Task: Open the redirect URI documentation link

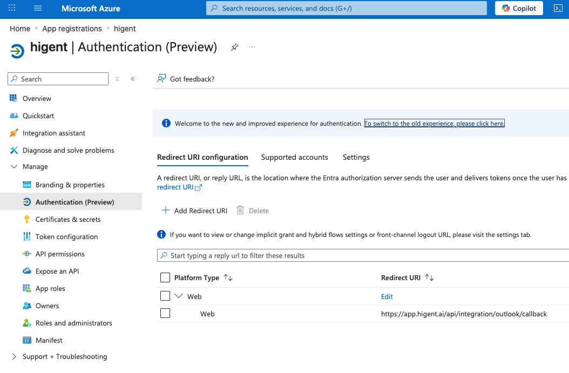Action: click(179, 187)
